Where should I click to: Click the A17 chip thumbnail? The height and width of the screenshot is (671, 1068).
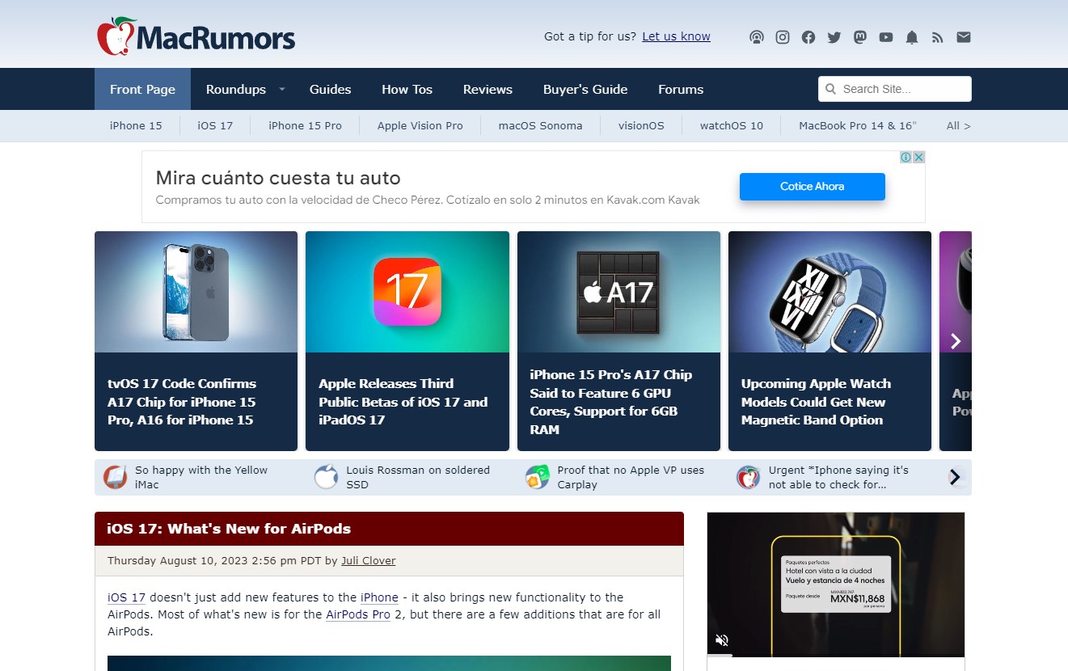pyautogui.click(x=618, y=292)
